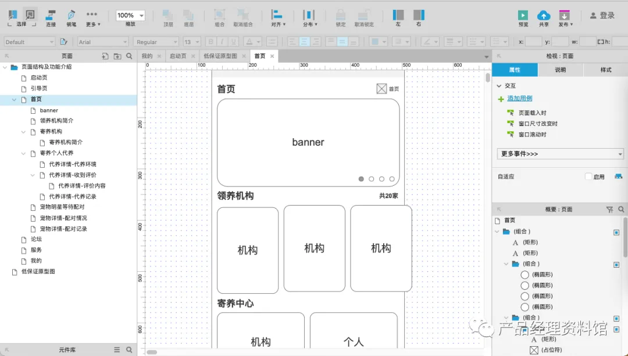
Task: Switch to the 低保证原型图 canvas tab
Action: point(220,56)
